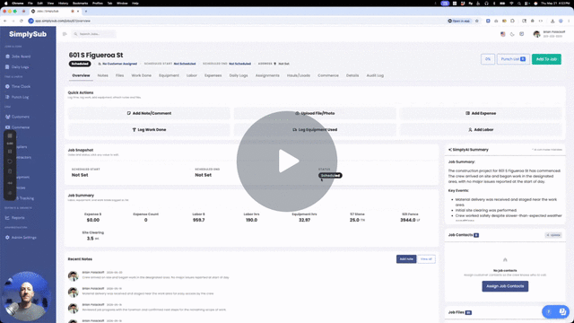Edit Scheduled End 'Not Set' in Job Snapshot
The height and width of the screenshot is (323, 574).
click(204, 175)
